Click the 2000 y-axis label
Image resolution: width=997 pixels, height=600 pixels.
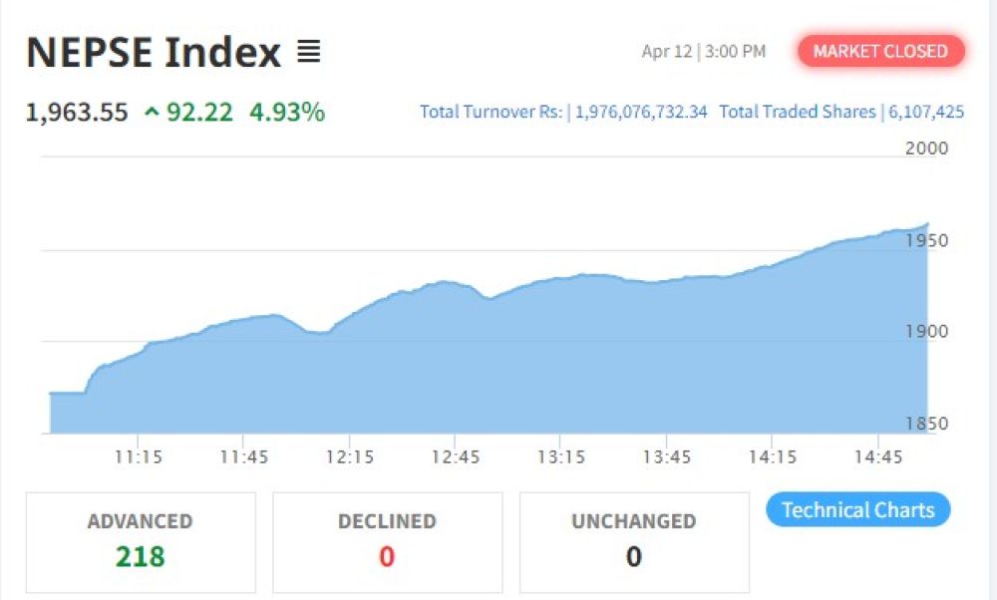(x=926, y=149)
